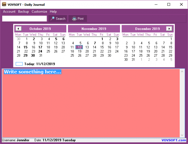The height and width of the screenshot is (144, 188).
Task: Click the December 2019 month title
Action: coord(147,29)
